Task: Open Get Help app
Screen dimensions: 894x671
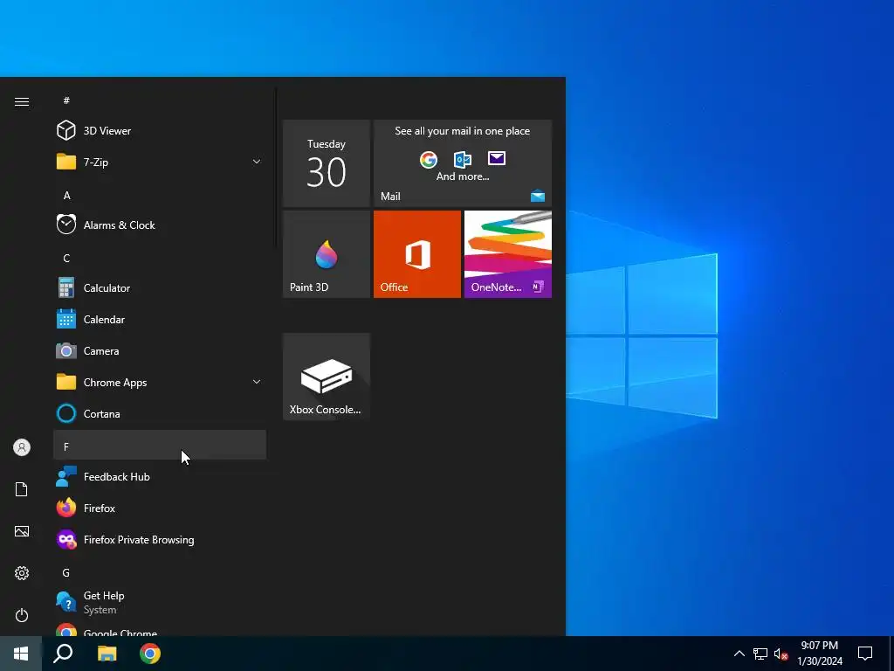Action: (x=160, y=603)
